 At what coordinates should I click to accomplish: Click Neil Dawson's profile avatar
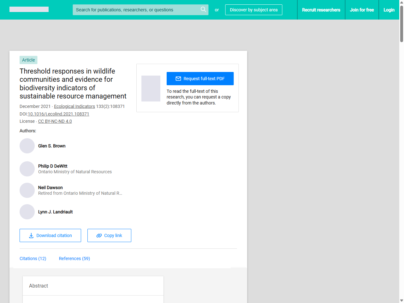tap(27, 190)
